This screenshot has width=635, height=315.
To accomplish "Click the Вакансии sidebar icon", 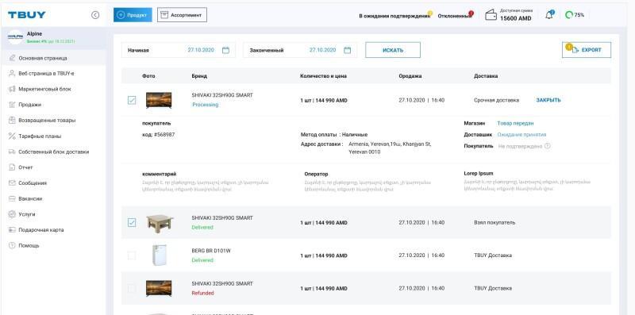I will coord(12,199).
